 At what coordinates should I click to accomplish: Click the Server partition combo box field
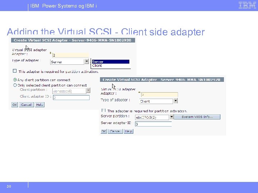(x=152, y=117)
